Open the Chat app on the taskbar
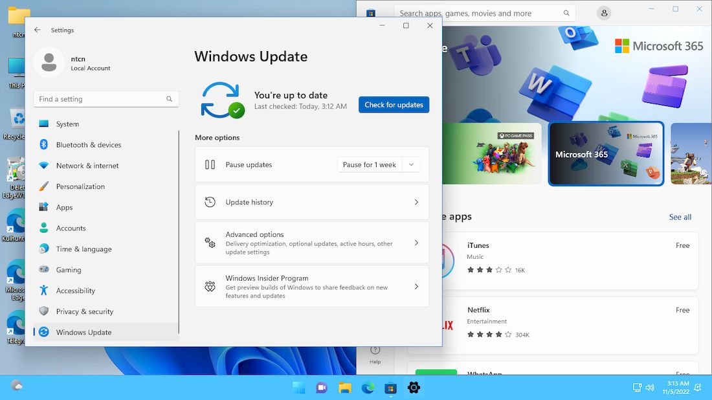 tap(322, 388)
